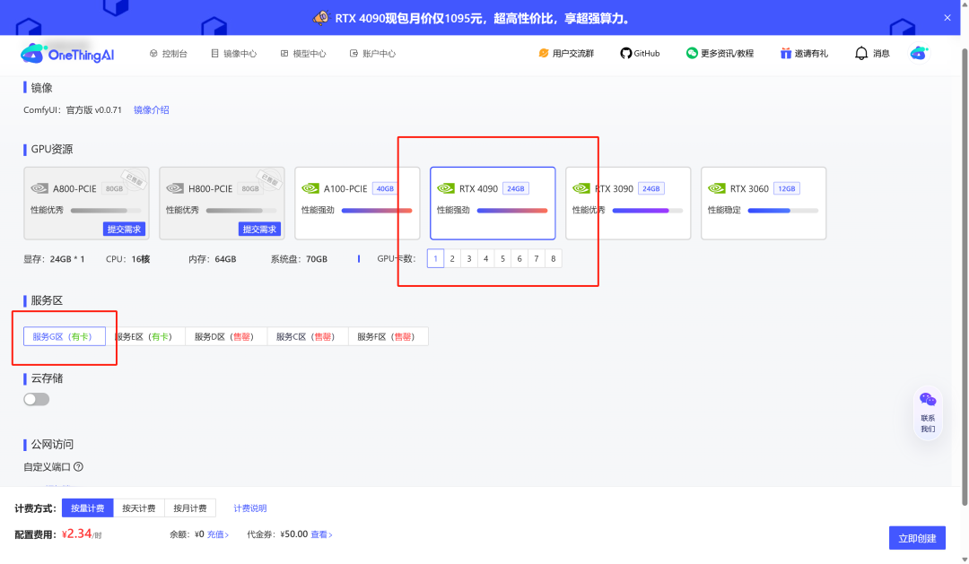Image resolution: width=969 pixels, height=564 pixels.
Task: Open the 计费说明 billing explanation link
Action: pos(250,508)
